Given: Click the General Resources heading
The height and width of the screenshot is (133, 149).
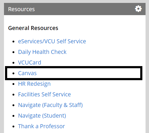Looking at the screenshot, I should (x=33, y=28).
